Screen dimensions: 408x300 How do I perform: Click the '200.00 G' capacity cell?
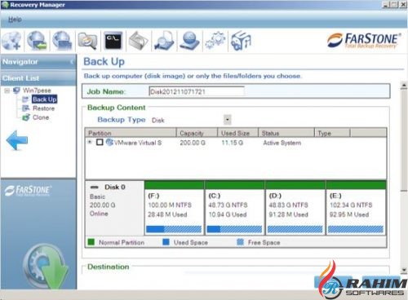tap(193, 143)
